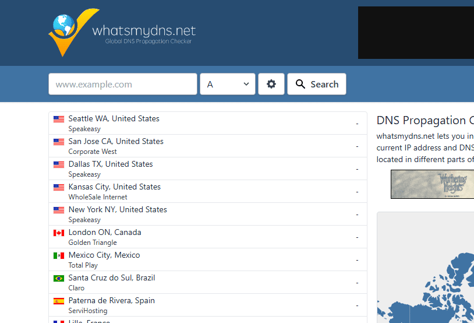Viewport: 474px width, 323px height.
Task: Click the Canada flag beside London ON
Action: [x=59, y=233]
